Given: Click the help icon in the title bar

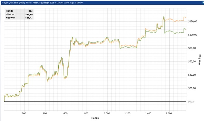Looking at the screenshot, I should pos(203,3).
